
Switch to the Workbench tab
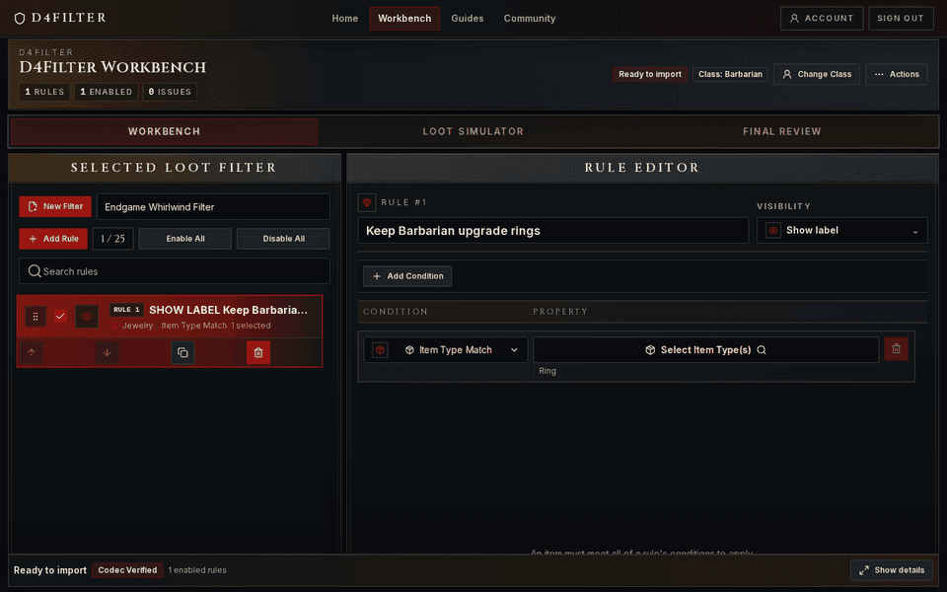[x=164, y=131]
